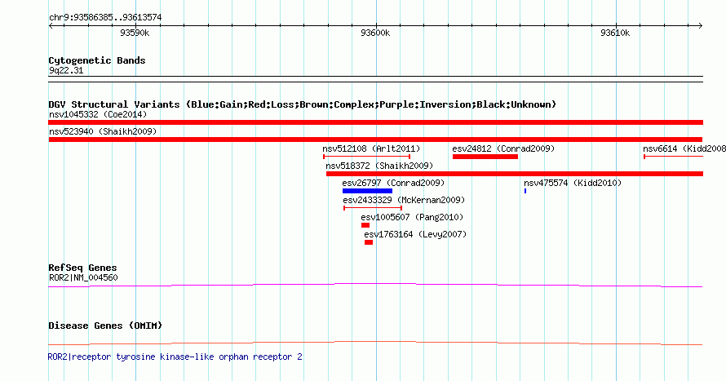
Task: Click the 93610k ruler position
Action: coord(615,33)
